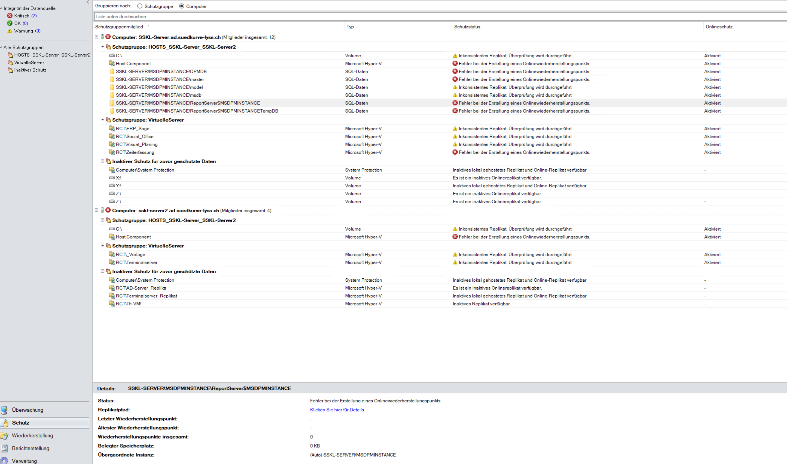This screenshot has height=464, width=787.
Task: Click the error icon on RCT\Zeiterfassung status
Action: point(455,152)
